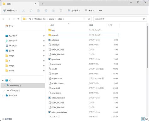Open ピクチャ in quick access
Image resolution: width=149 pixels, height=121 pixels.
[x=10, y=51]
